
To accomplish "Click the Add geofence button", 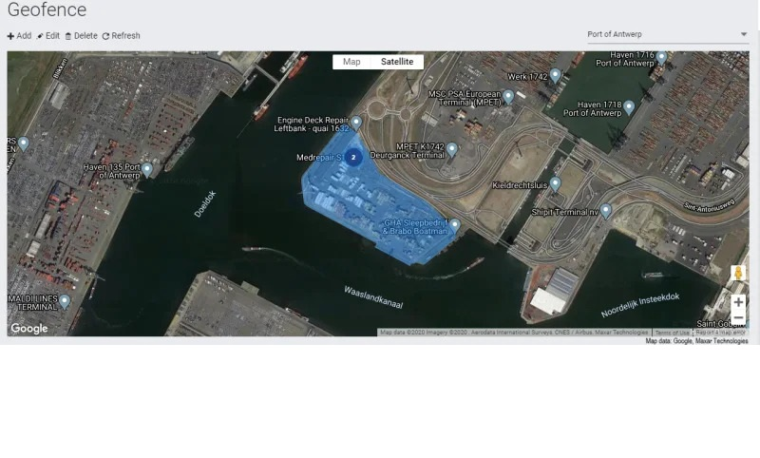I will [19, 36].
